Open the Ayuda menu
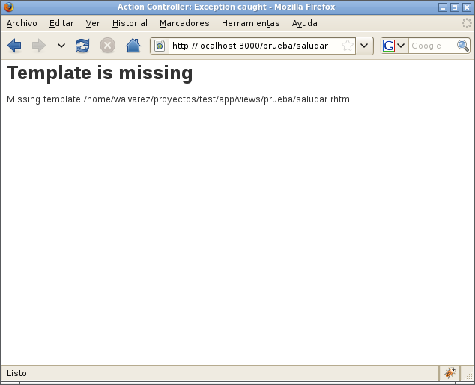475x385 pixels. [304, 23]
